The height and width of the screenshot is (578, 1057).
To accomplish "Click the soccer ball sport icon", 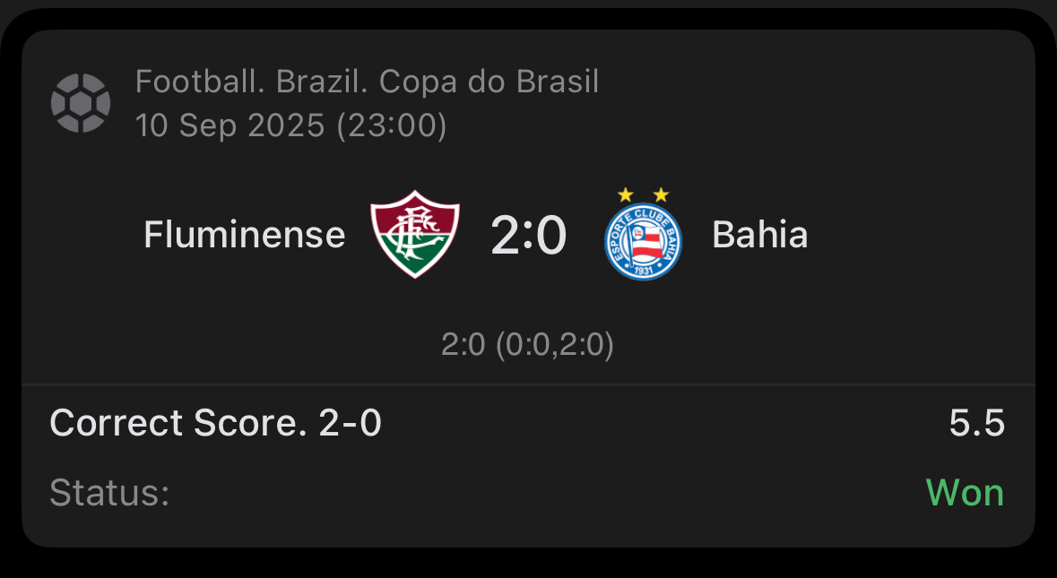I will (x=81, y=103).
